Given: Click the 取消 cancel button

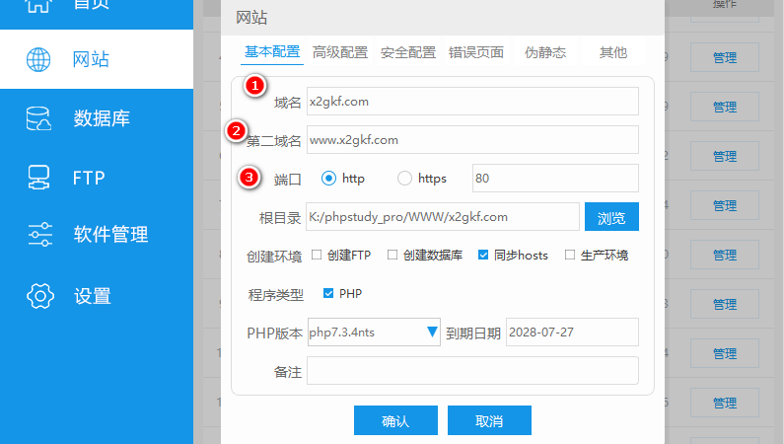Looking at the screenshot, I should tap(489, 420).
